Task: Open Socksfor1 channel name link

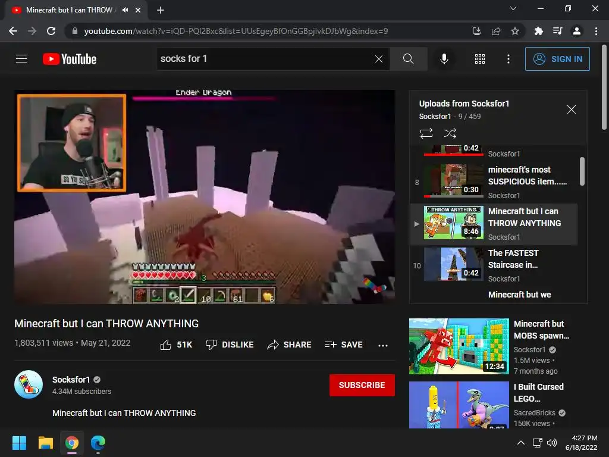Action: tap(71, 380)
